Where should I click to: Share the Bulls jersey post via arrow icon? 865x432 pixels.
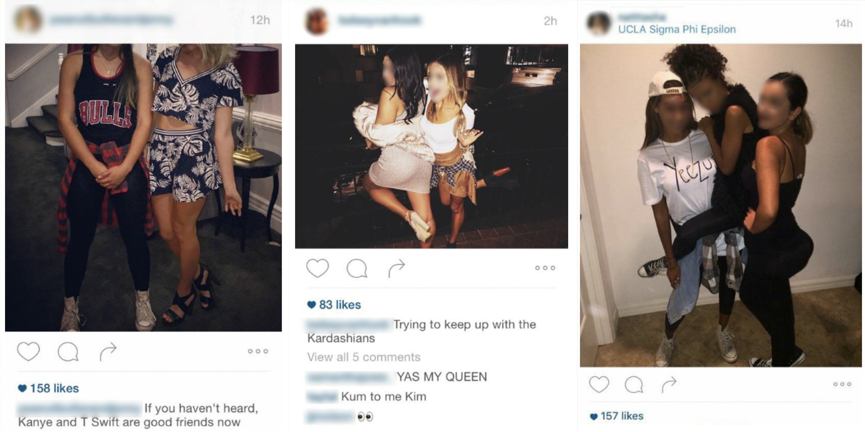[108, 352]
